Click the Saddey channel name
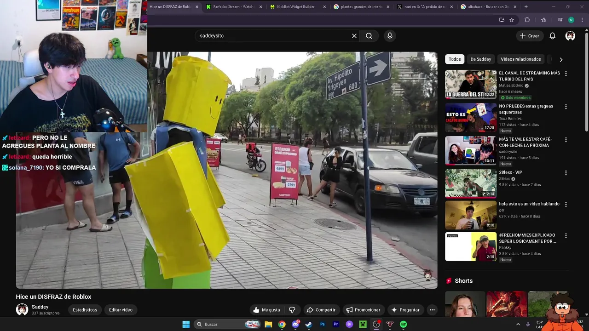Screen dimensions: 589x331 point(40,307)
